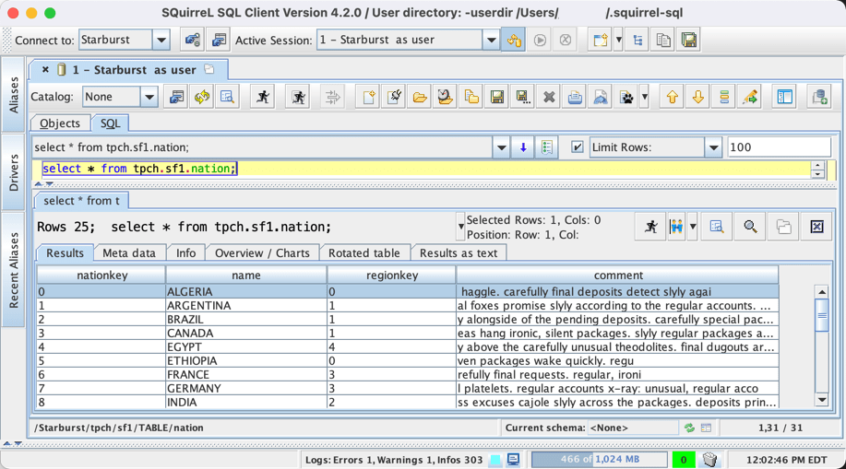
Task: Open the Overview / Charts tab
Action: tap(262, 252)
